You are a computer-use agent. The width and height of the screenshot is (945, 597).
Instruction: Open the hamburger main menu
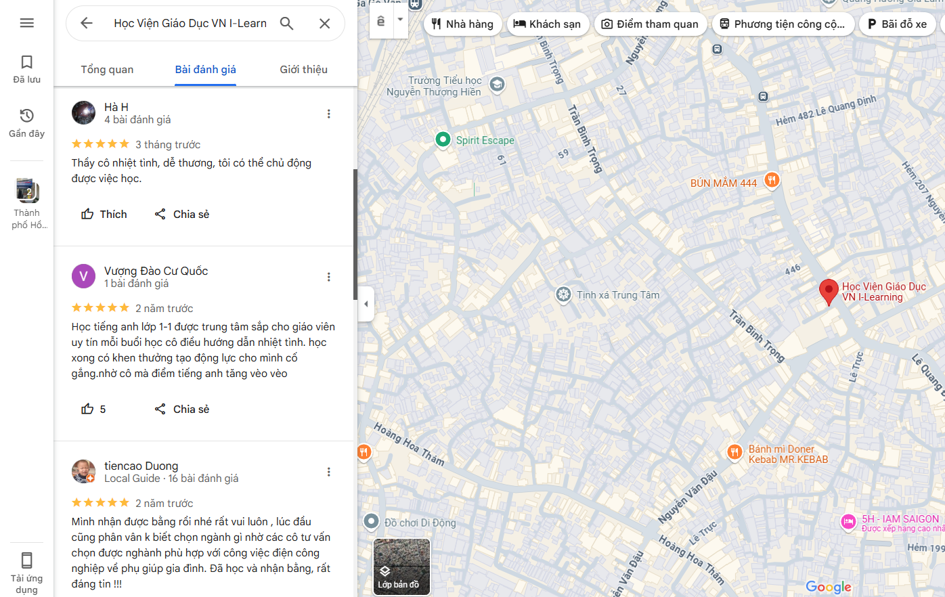coord(27,23)
